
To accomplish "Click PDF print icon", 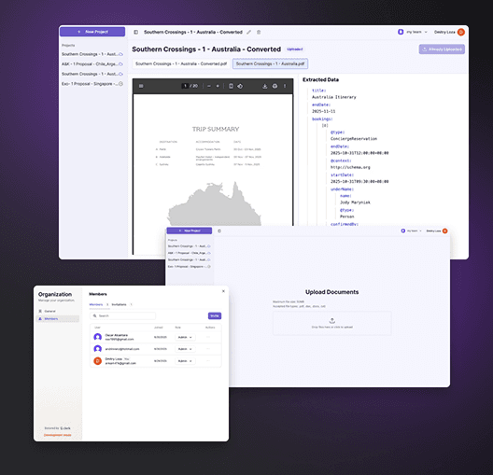I will pos(275,86).
